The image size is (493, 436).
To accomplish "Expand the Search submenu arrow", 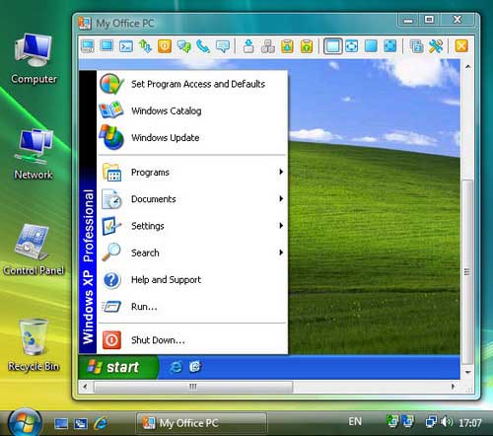I will (281, 253).
